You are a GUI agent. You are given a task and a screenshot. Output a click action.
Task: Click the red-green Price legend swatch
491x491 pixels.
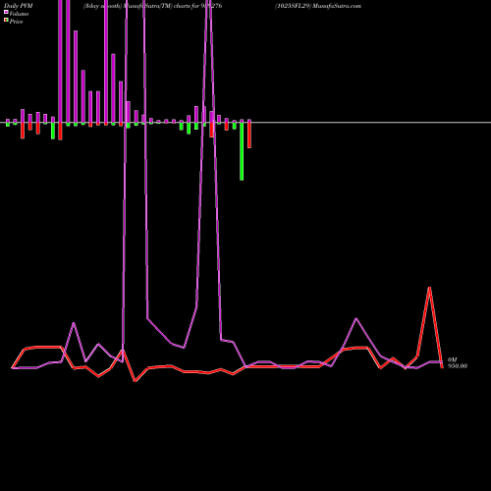point(6,21)
